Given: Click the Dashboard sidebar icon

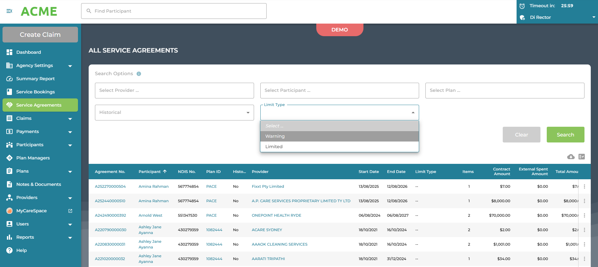Looking at the screenshot, I should (x=9, y=52).
